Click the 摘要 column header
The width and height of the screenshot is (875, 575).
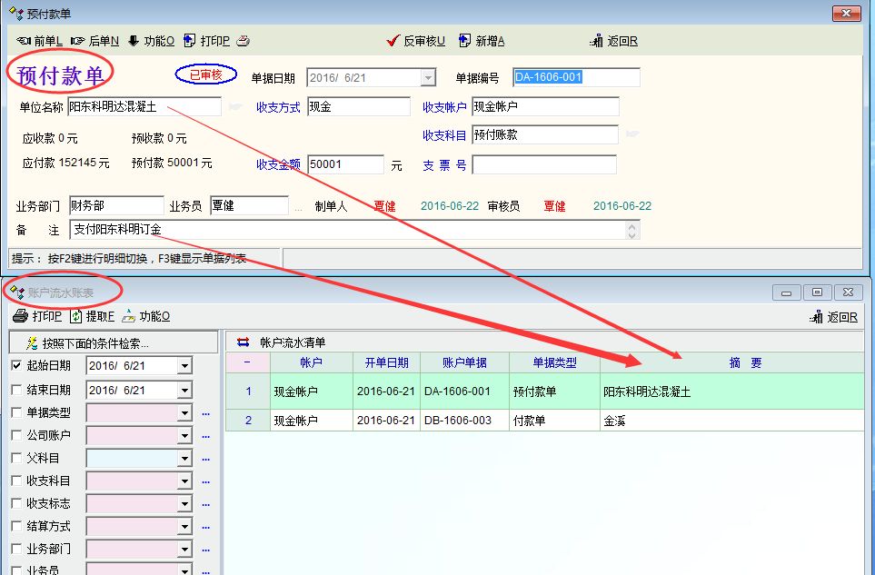tap(744, 363)
